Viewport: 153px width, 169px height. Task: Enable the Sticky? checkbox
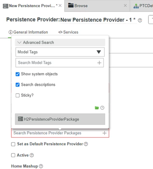17,95
